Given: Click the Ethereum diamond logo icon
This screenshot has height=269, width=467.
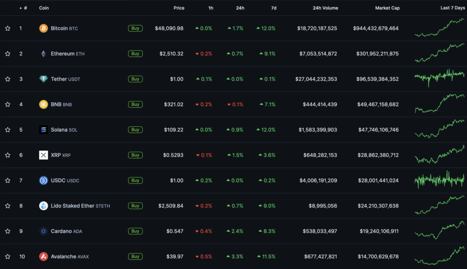Looking at the screenshot, I should pyautogui.click(x=43, y=54).
